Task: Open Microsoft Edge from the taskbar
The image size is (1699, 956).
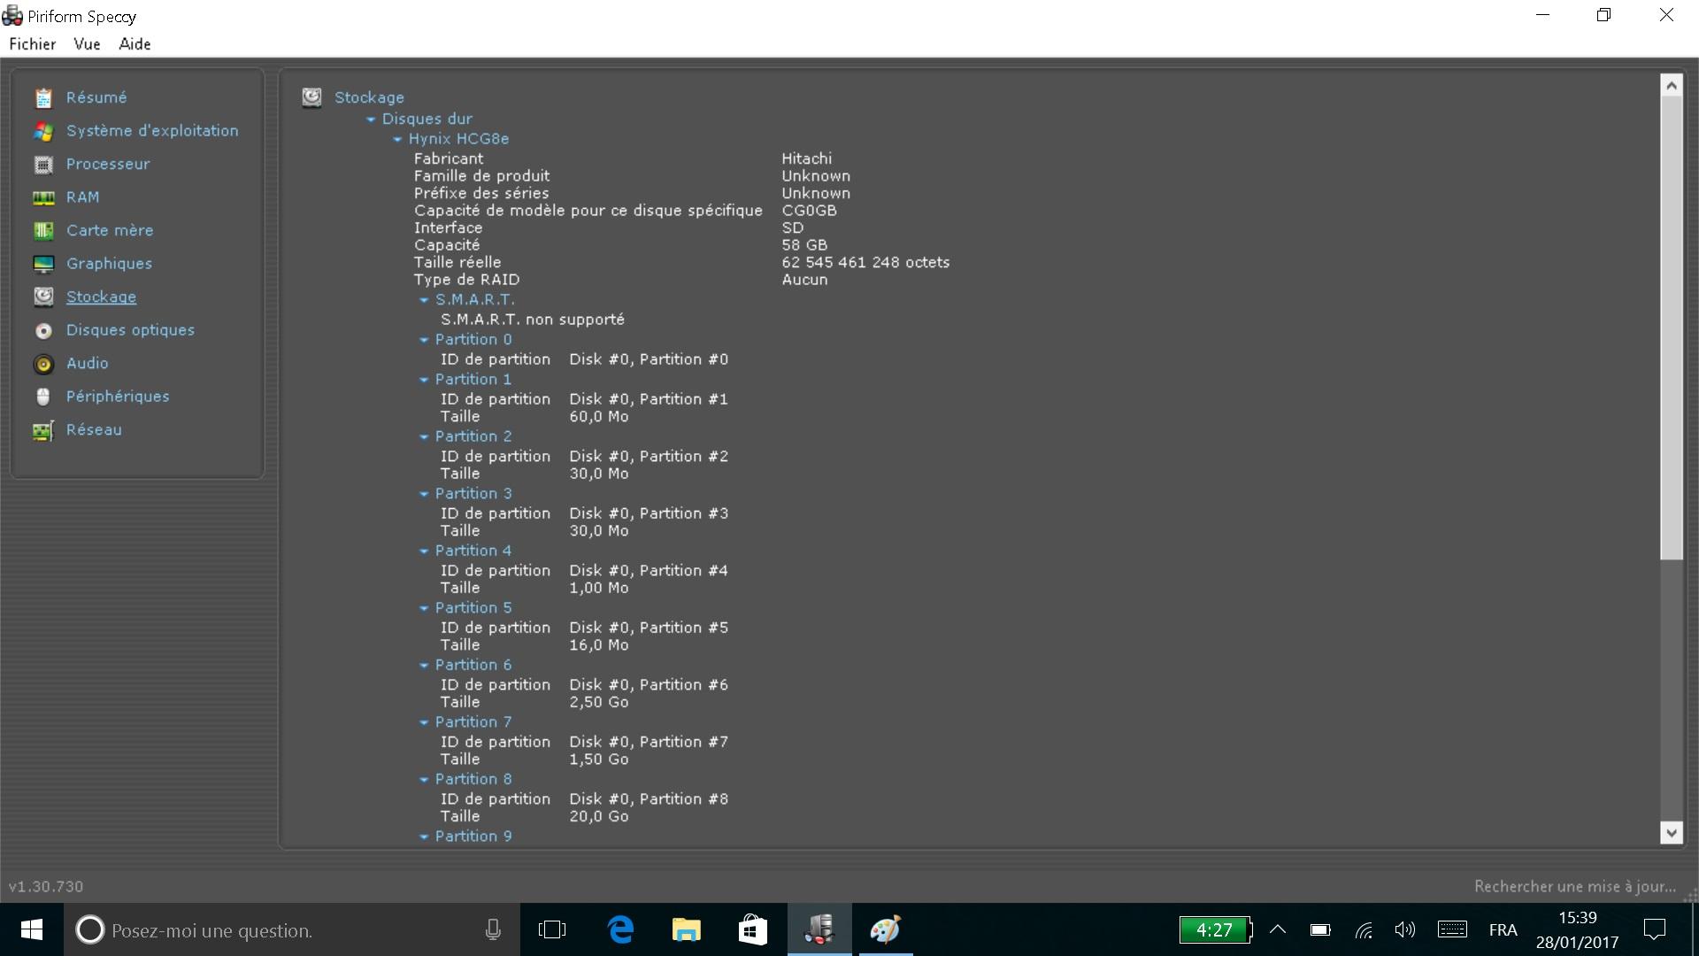Action: 621,929
